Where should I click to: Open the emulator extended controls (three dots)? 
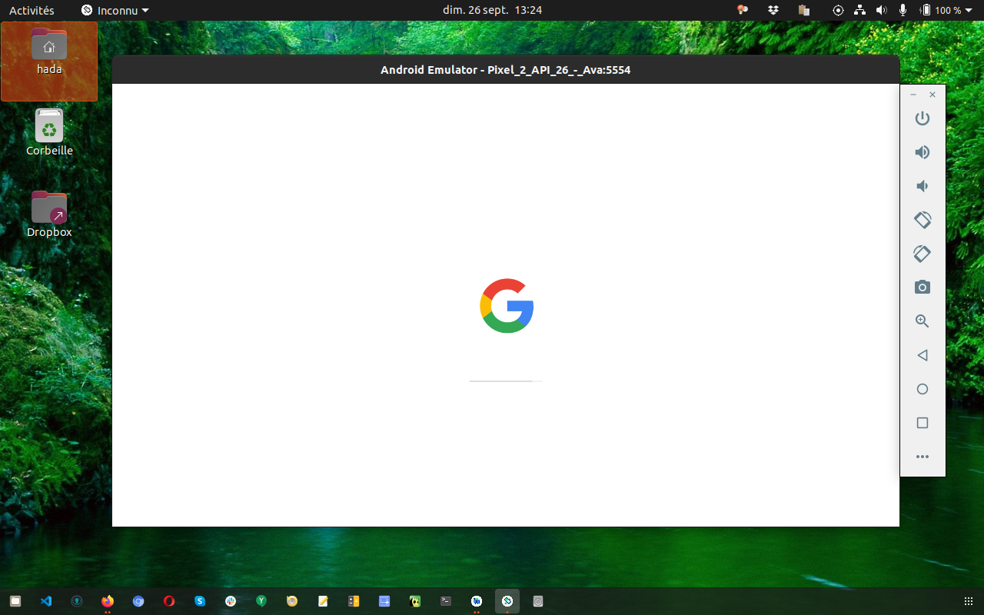[x=922, y=457]
